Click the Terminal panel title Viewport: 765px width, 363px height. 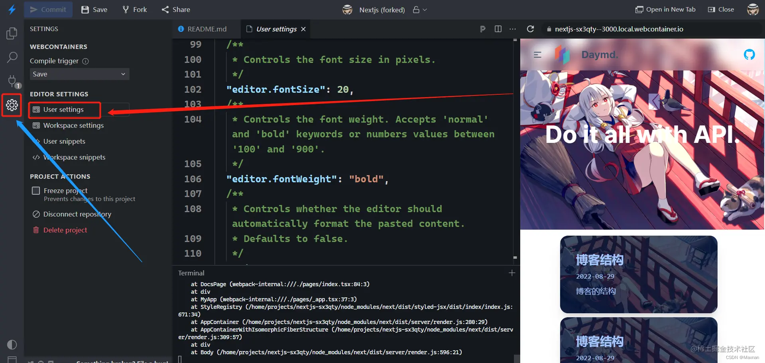point(191,273)
